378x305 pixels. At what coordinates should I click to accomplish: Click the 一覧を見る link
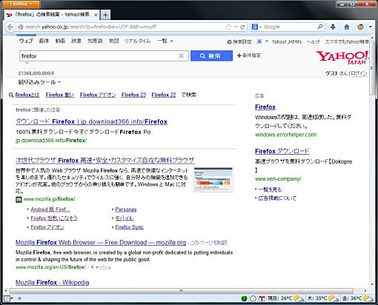pos(270,190)
